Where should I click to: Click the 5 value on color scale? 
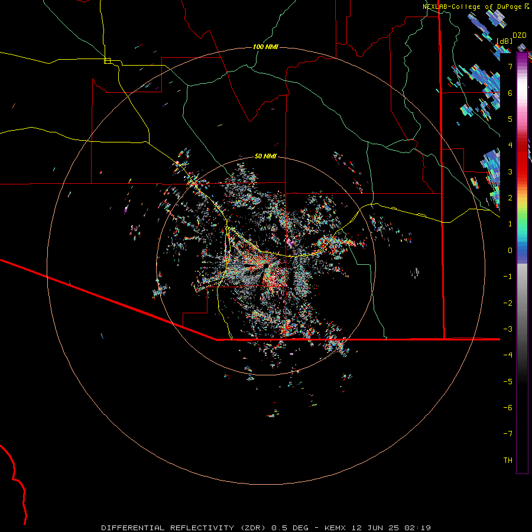click(510, 119)
